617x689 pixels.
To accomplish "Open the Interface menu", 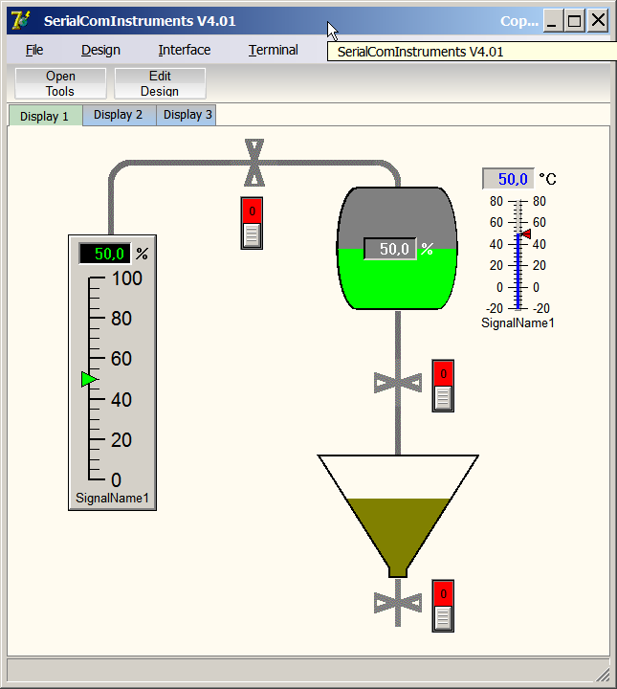I will point(184,50).
